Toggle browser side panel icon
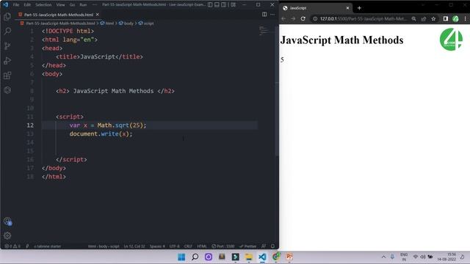 [x=446, y=18]
